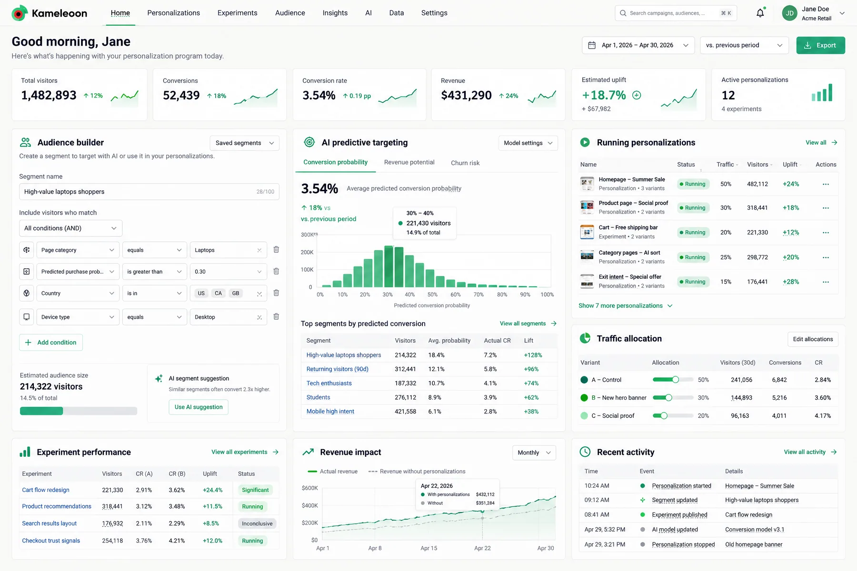Clear the Laptops value in Page category

point(259,250)
